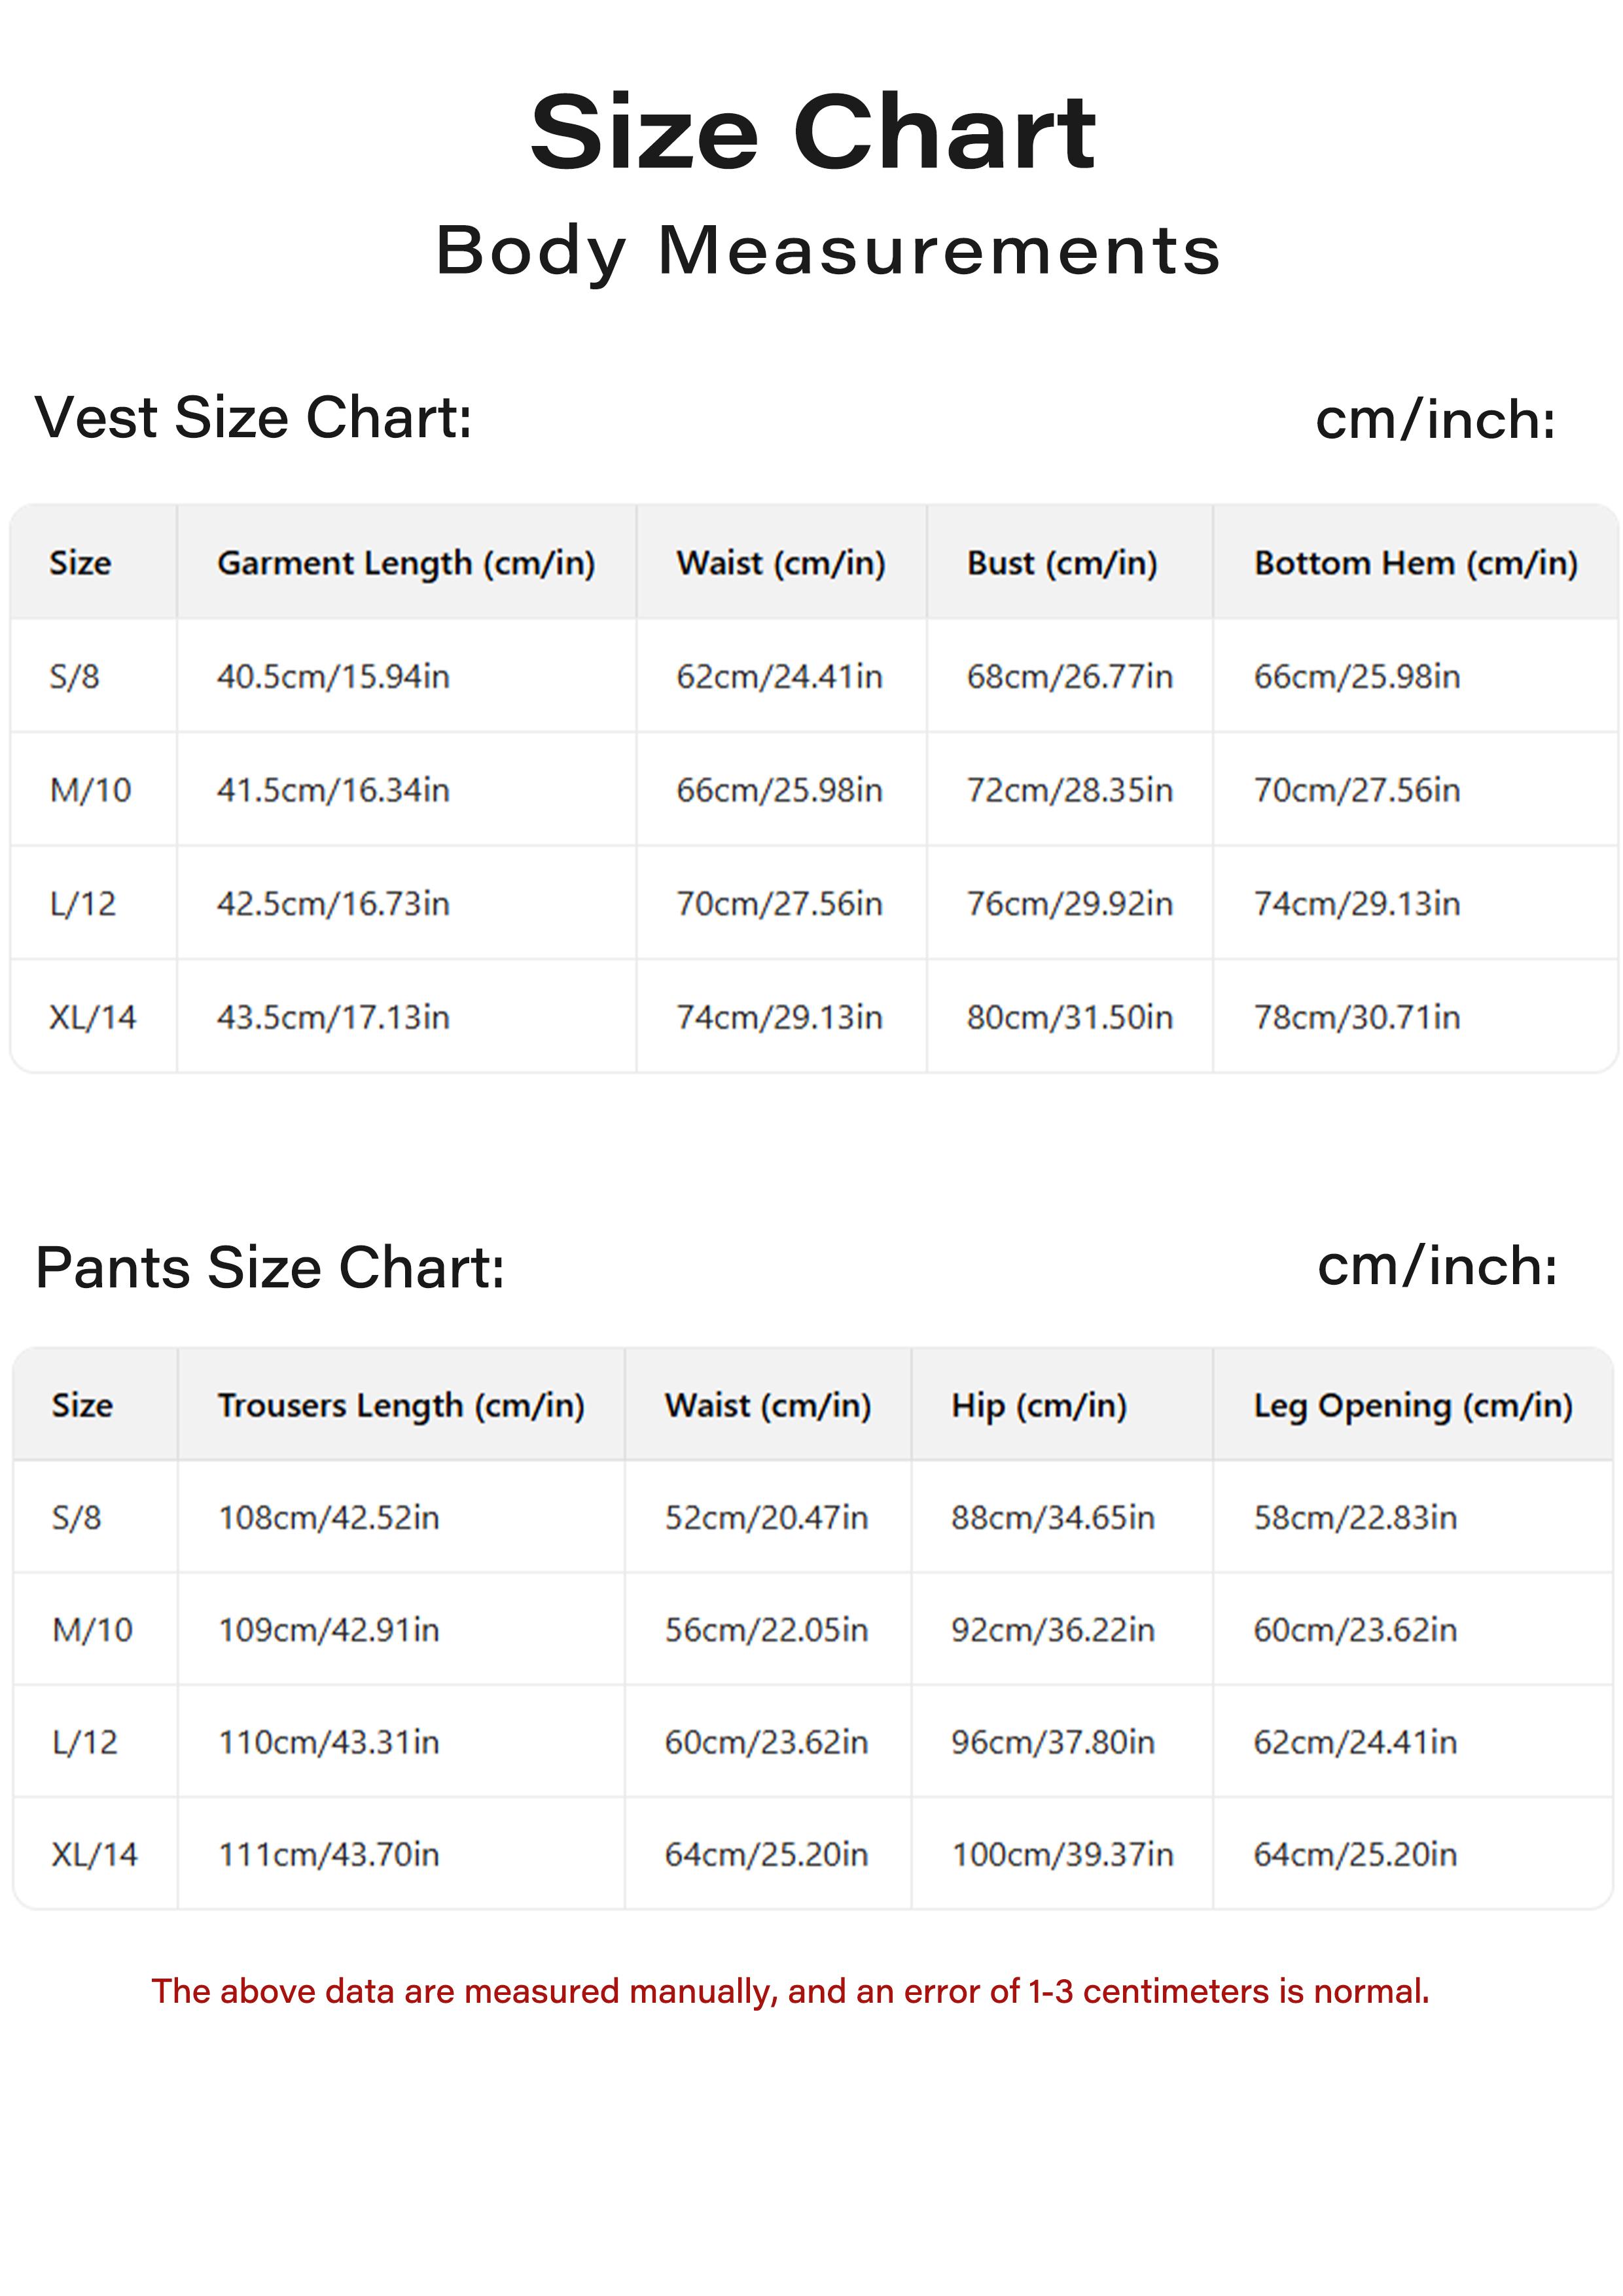This screenshot has width=1623, height=2296.
Task: Select the 40.5cm/15.94in garment length cell
Action: point(333,677)
